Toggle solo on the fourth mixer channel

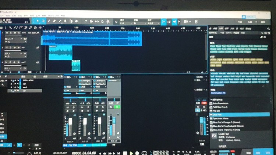click(117, 107)
